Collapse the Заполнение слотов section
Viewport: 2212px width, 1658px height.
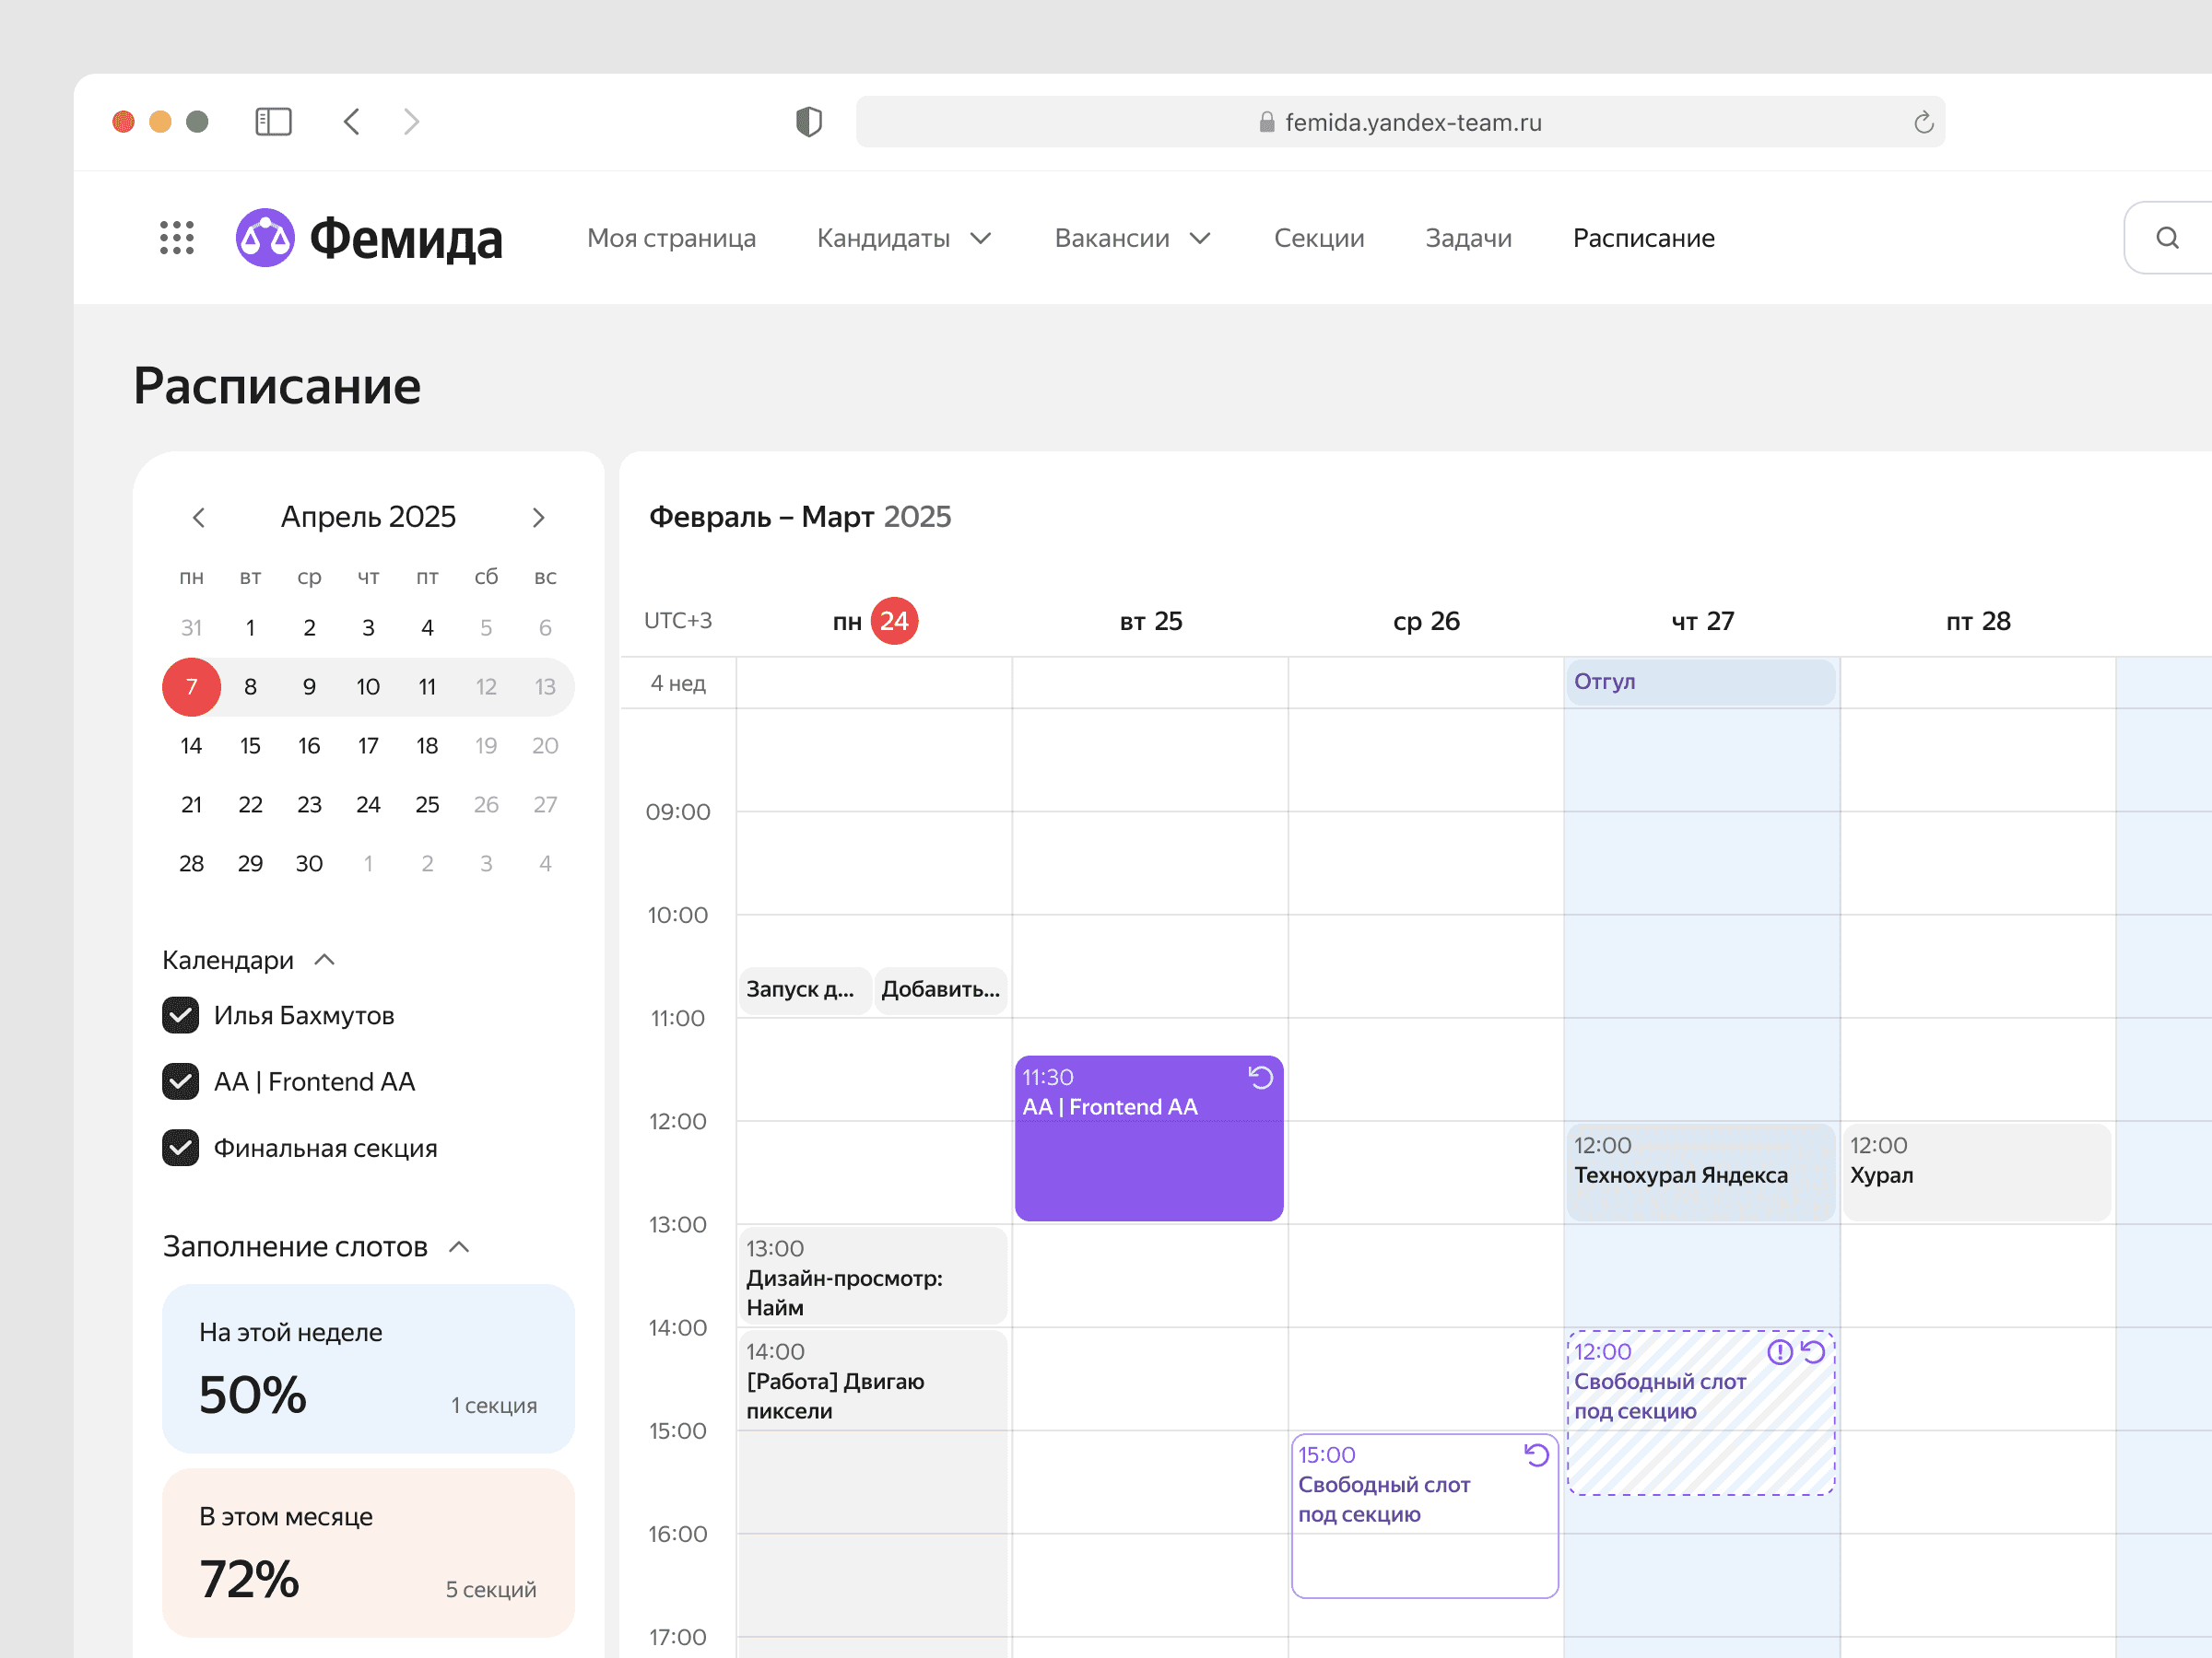459,1247
